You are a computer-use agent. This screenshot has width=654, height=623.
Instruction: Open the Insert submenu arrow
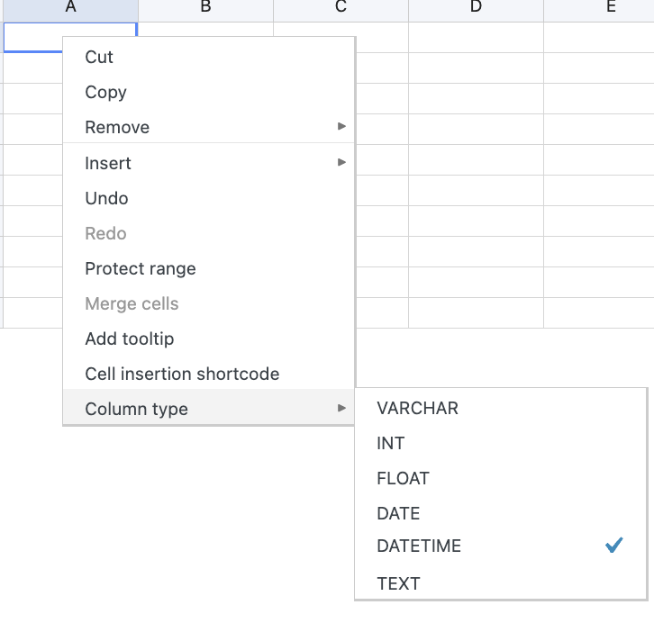341,163
